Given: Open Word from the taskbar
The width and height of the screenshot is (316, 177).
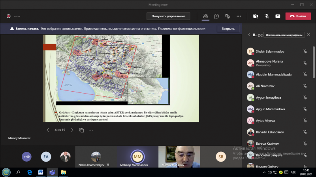Looking at the screenshot, I should (40, 172).
